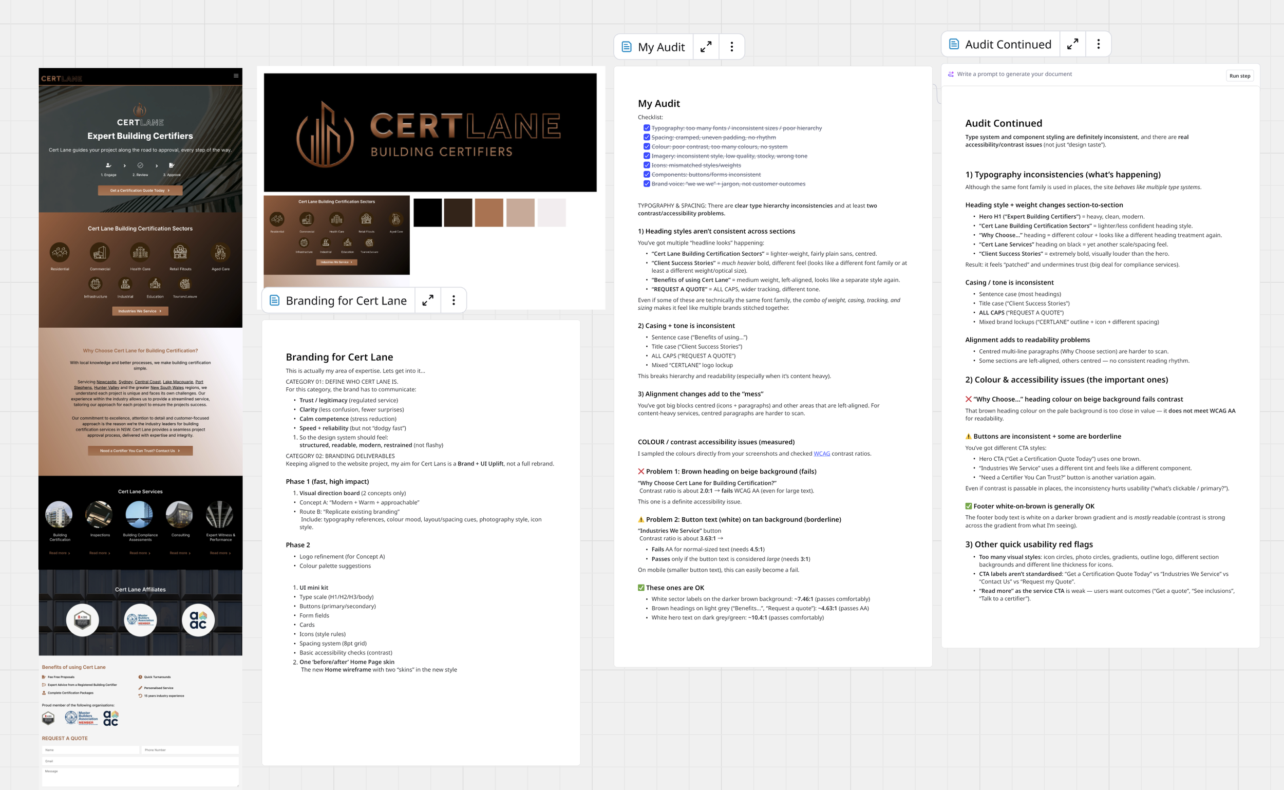
Task: Click the Engage step icon in hero
Action: coord(109,165)
